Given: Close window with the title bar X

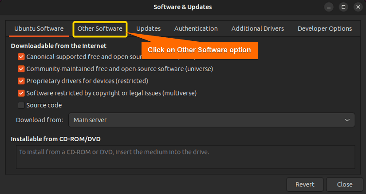Looking at the screenshot, I should click(x=358, y=7).
